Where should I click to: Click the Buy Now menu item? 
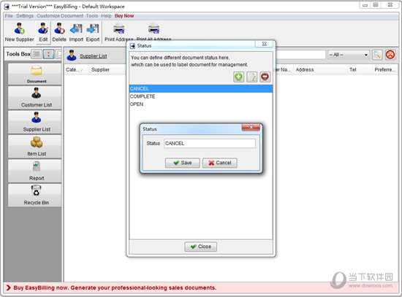coord(124,16)
